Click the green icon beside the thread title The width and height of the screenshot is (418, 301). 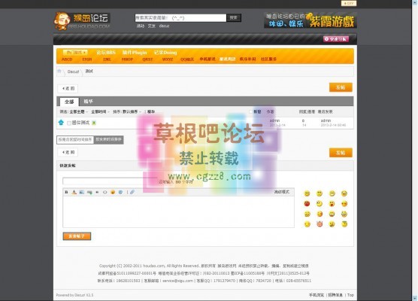[94, 123]
